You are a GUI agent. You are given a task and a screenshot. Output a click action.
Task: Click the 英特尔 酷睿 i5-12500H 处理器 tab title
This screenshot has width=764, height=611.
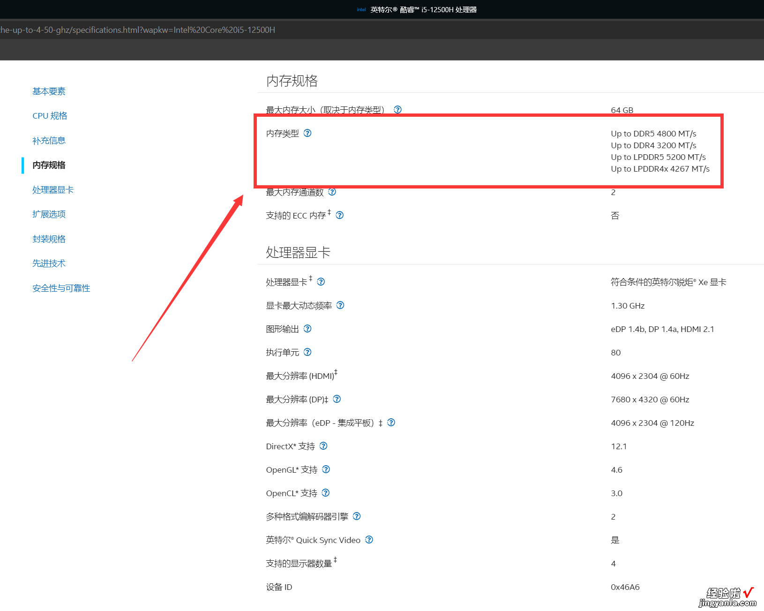(x=424, y=9)
